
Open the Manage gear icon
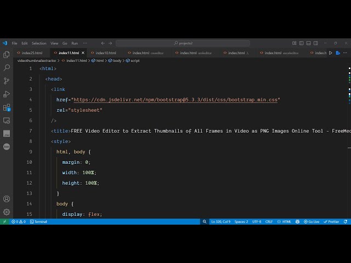click(7, 212)
